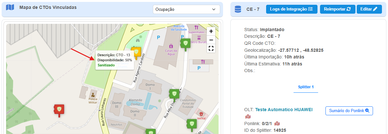Toggle fullscreen map view
This screenshot has width=388, height=134.
(x=211, y=48)
